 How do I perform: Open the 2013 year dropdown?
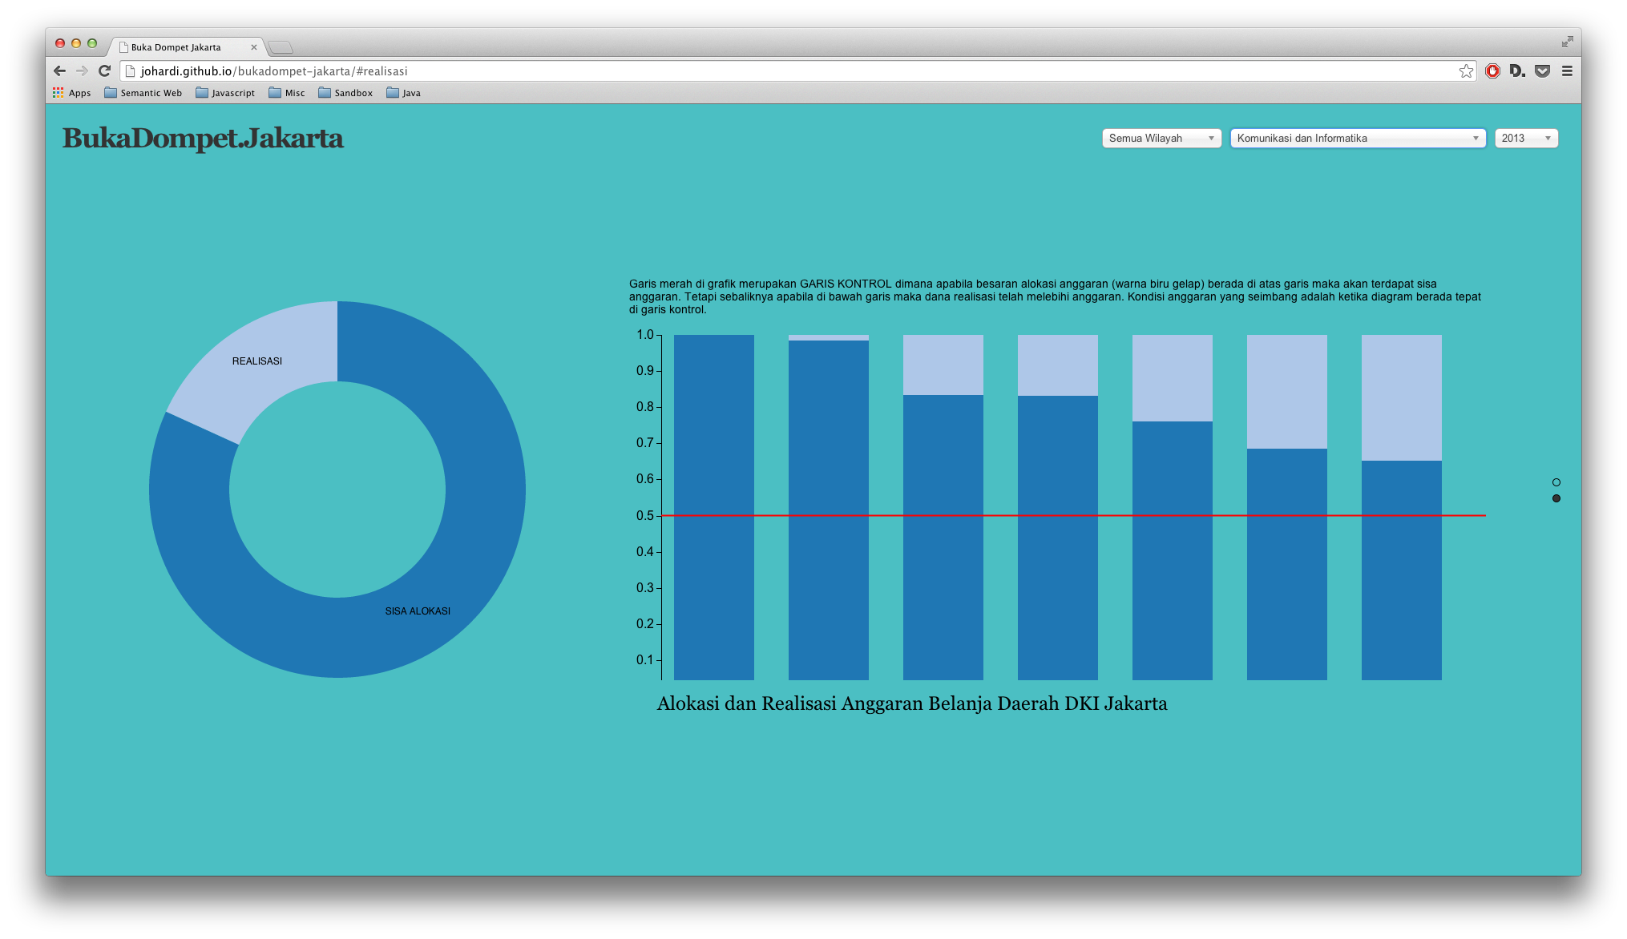[x=1525, y=139]
